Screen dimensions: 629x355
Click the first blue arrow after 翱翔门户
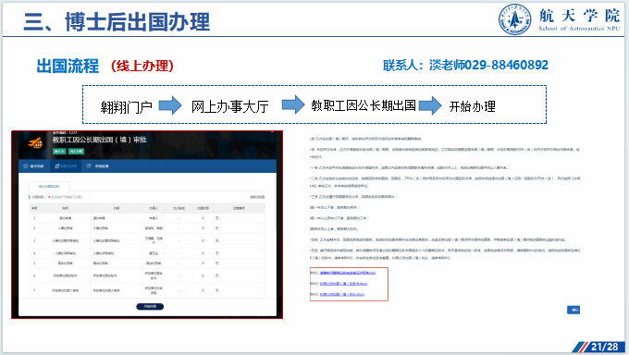click(x=170, y=106)
